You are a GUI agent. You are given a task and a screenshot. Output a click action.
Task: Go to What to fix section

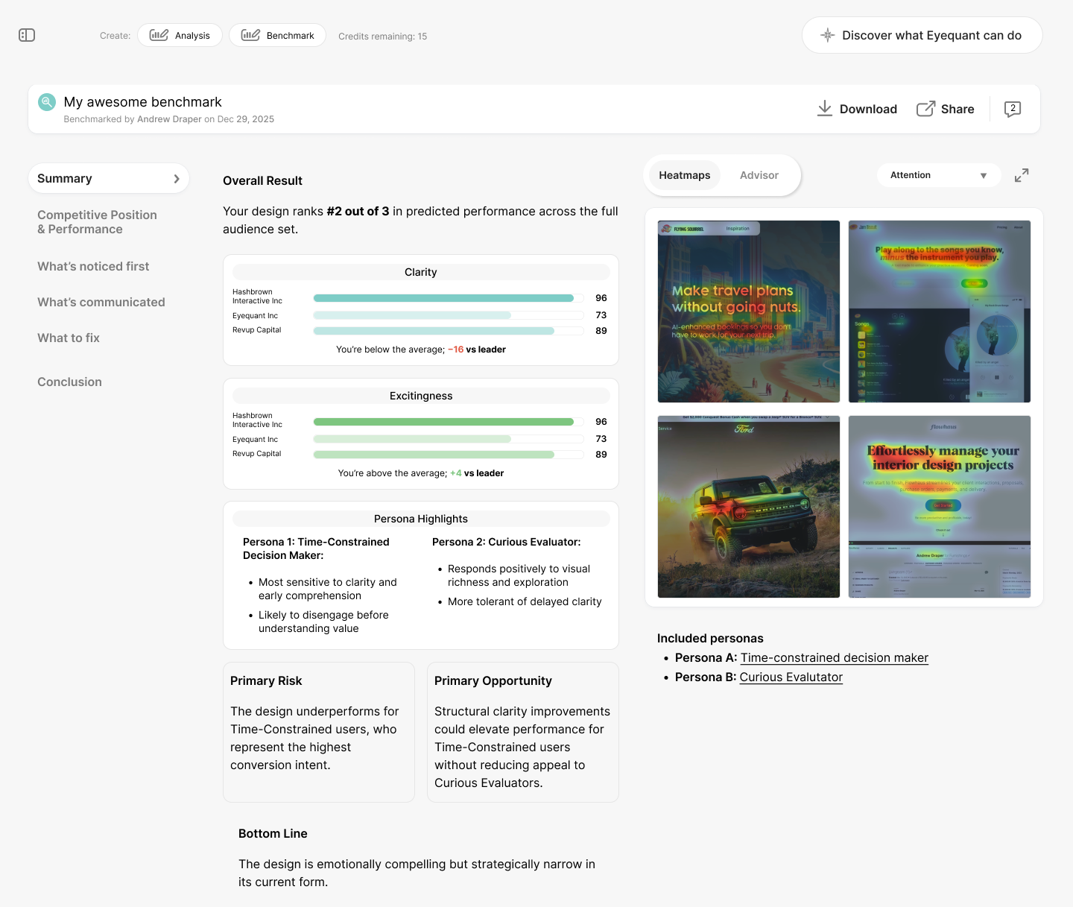click(69, 338)
